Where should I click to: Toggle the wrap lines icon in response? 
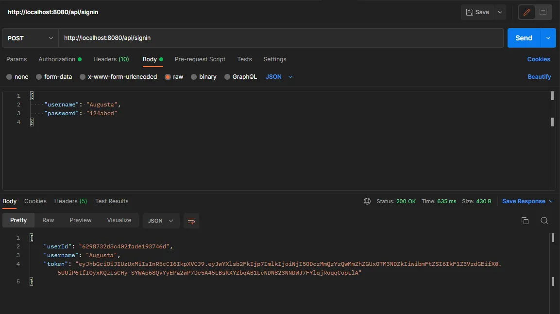pos(191,221)
